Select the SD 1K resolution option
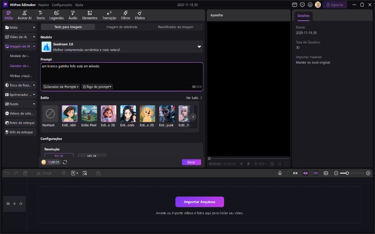The image size is (375, 234). pos(59,155)
